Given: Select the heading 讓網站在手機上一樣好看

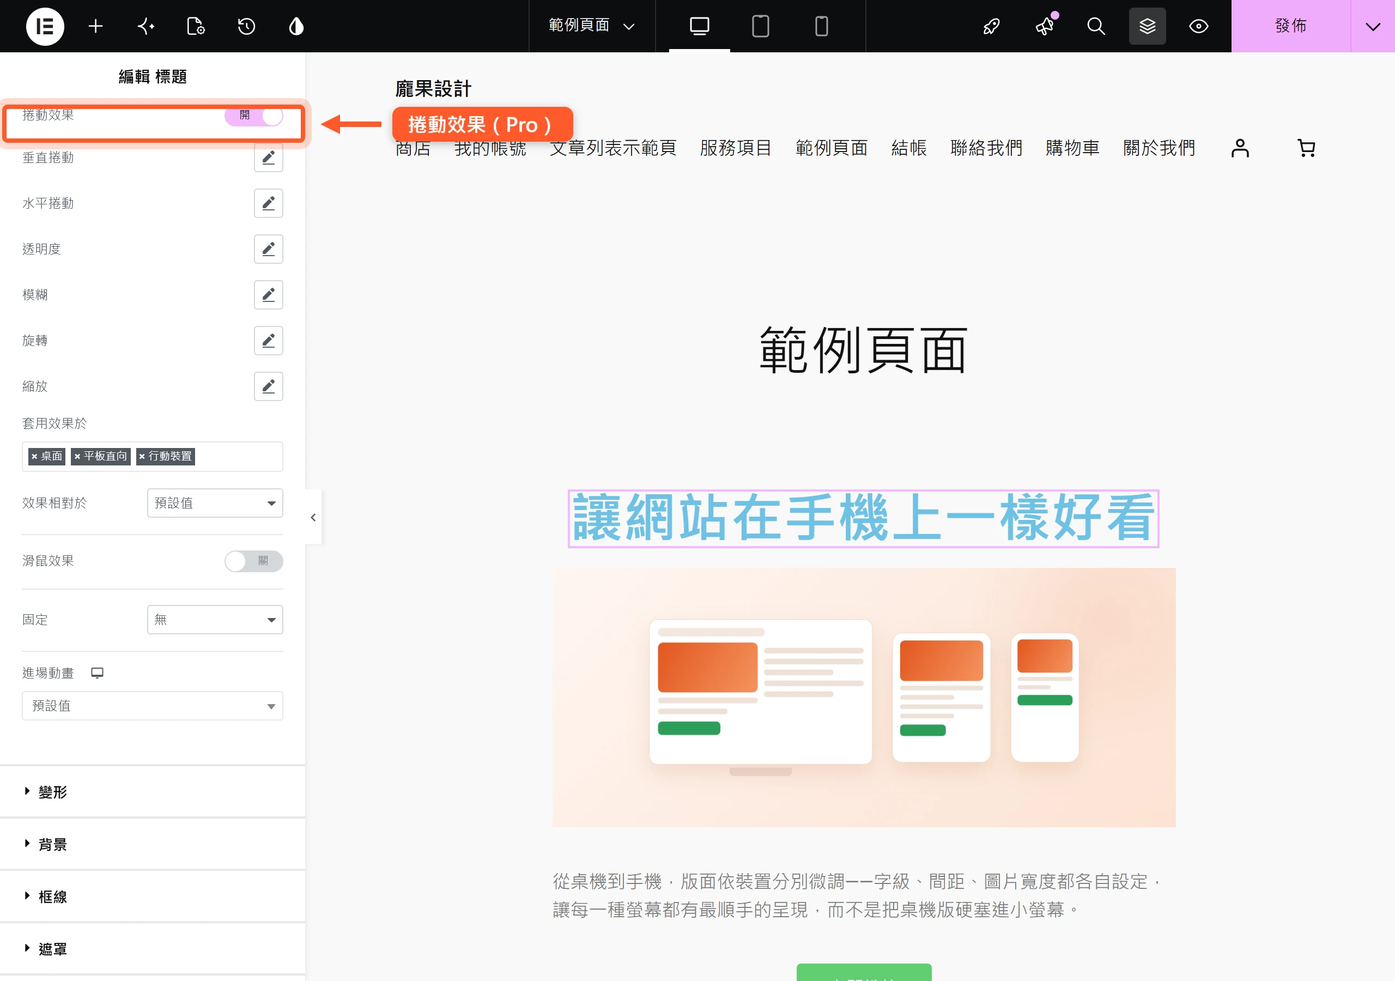Looking at the screenshot, I should tap(863, 518).
